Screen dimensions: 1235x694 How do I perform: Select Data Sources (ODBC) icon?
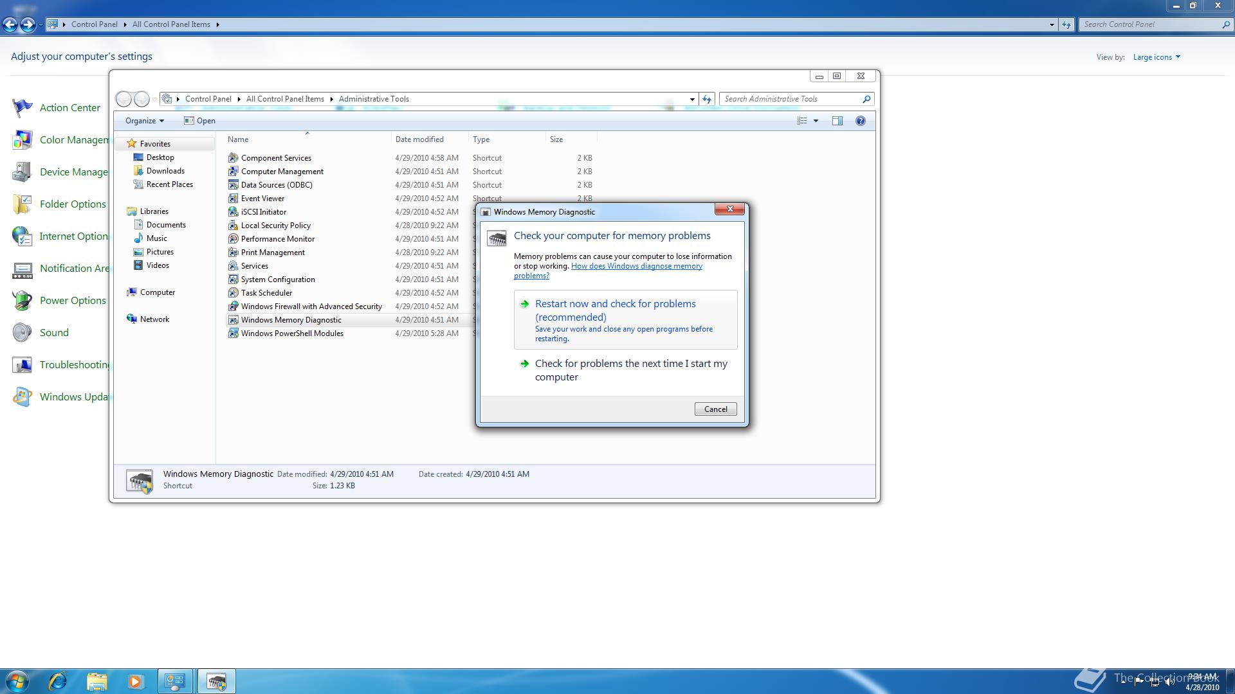tap(233, 185)
